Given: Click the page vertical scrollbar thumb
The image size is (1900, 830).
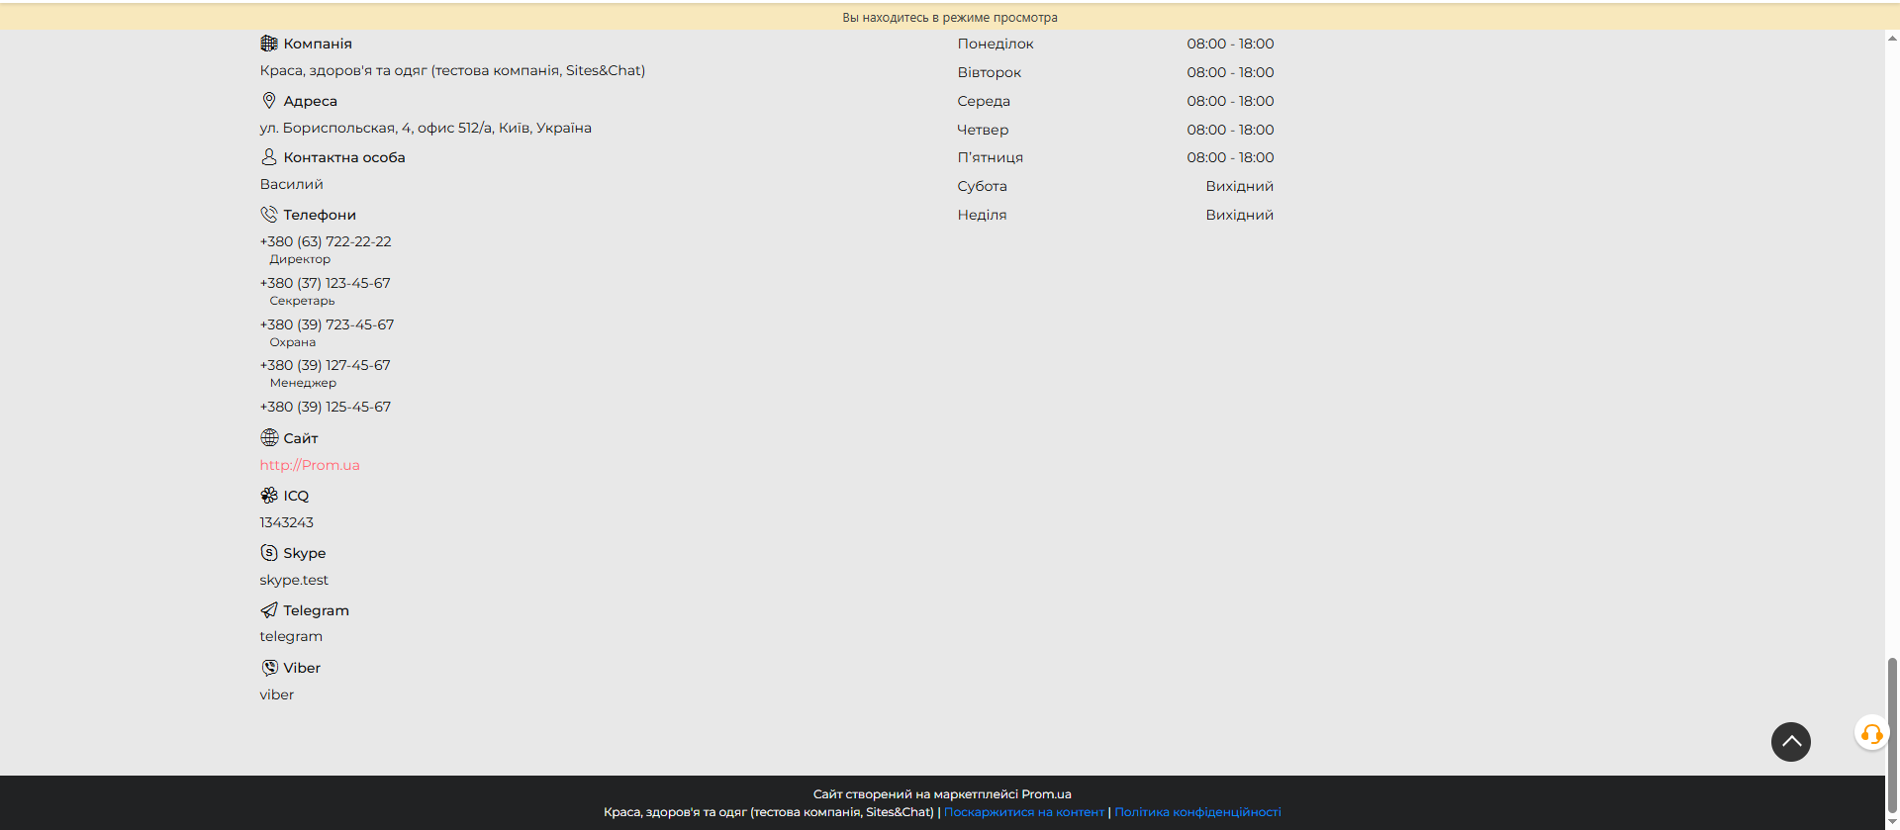Looking at the screenshot, I should pos(1892,732).
